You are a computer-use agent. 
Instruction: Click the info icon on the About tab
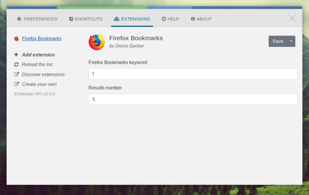coord(193,19)
